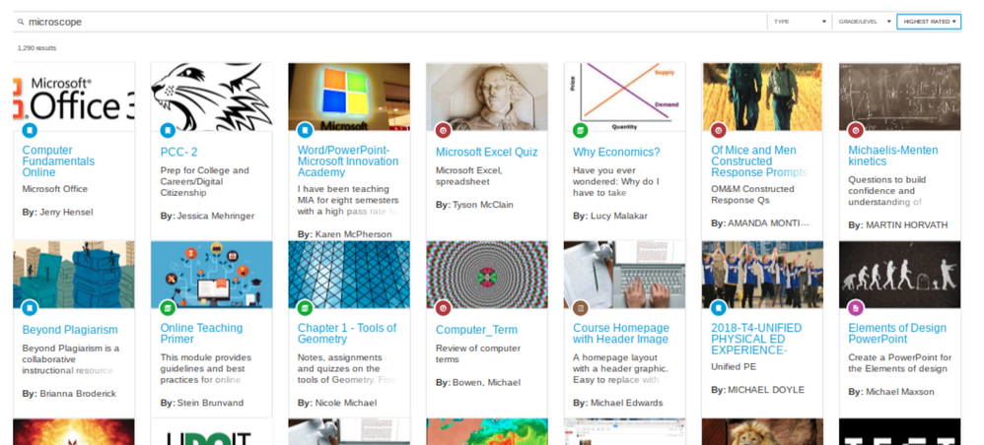Click the computer icons illustration thumbnail
Image resolution: width=984 pixels, height=445 pixels.
pos(211,275)
